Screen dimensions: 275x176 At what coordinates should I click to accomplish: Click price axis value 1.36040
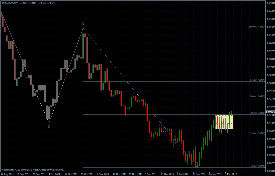tap(271, 83)
